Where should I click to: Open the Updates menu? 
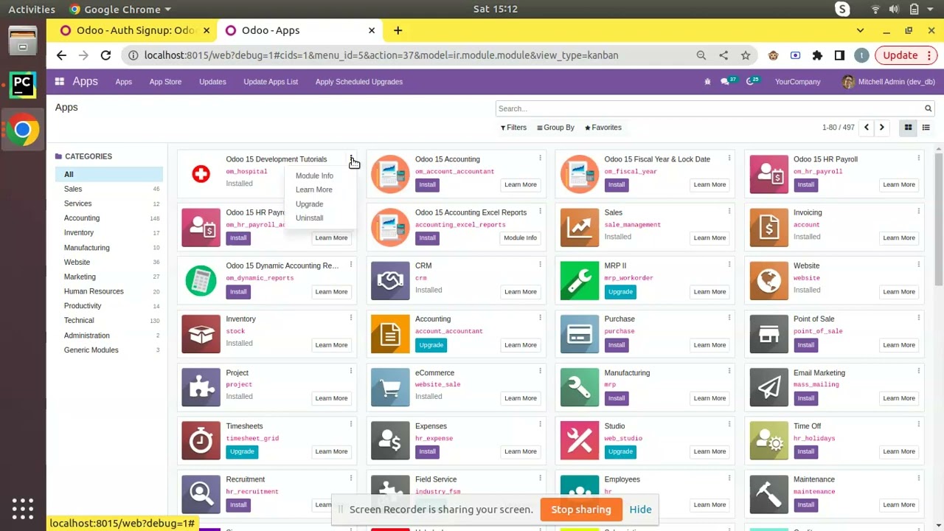pos(212,82)
